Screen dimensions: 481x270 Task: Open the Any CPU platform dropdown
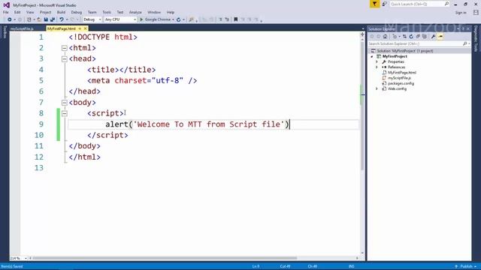pos(120,19)
